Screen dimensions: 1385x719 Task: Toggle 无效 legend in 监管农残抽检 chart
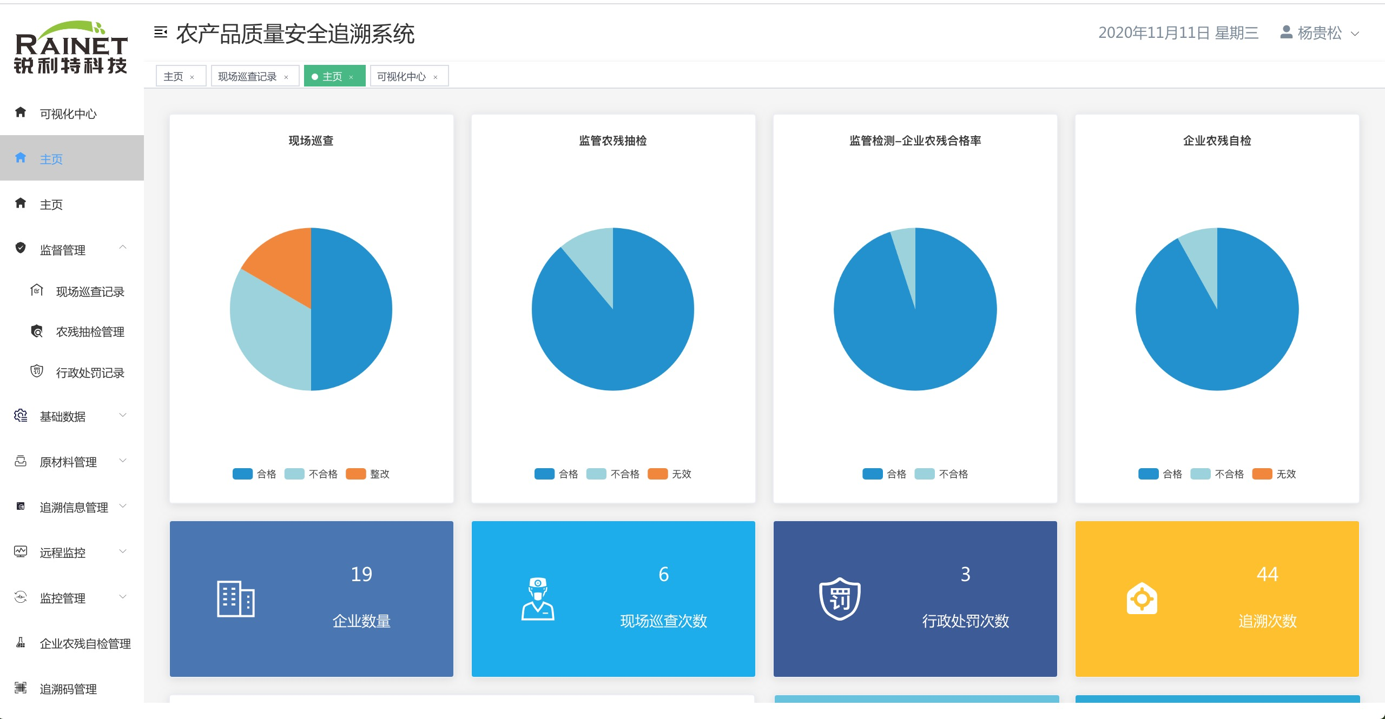click(x=670, y=474)
